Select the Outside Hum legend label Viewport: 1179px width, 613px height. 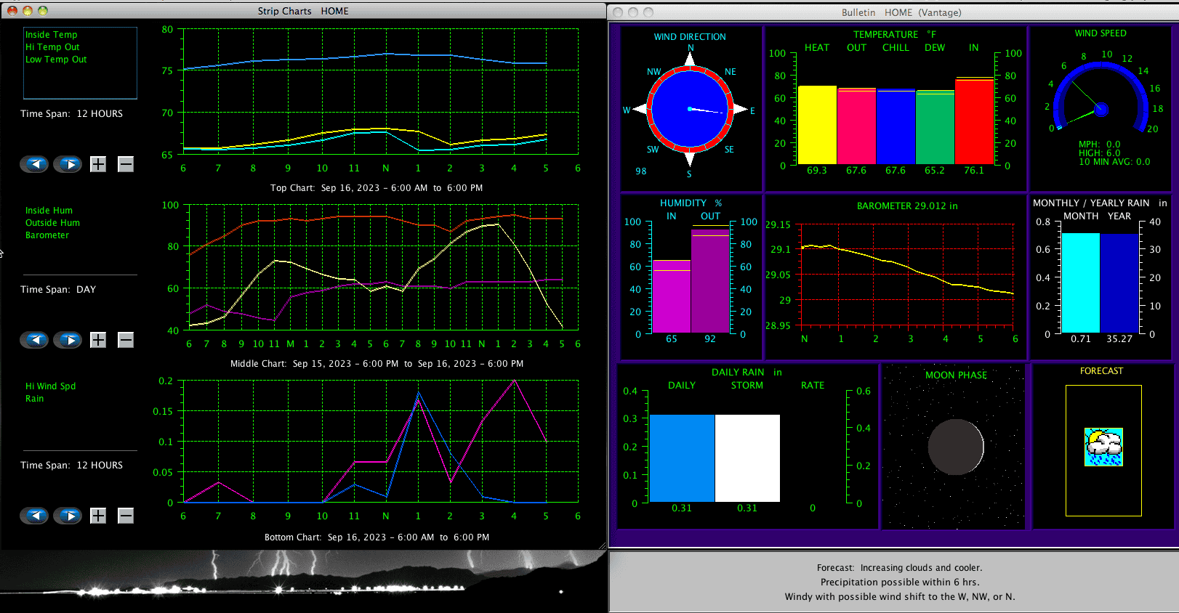tap(52, 223)
